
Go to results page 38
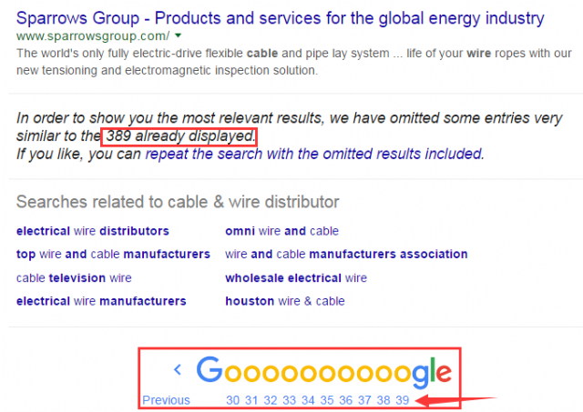point(384,400)
